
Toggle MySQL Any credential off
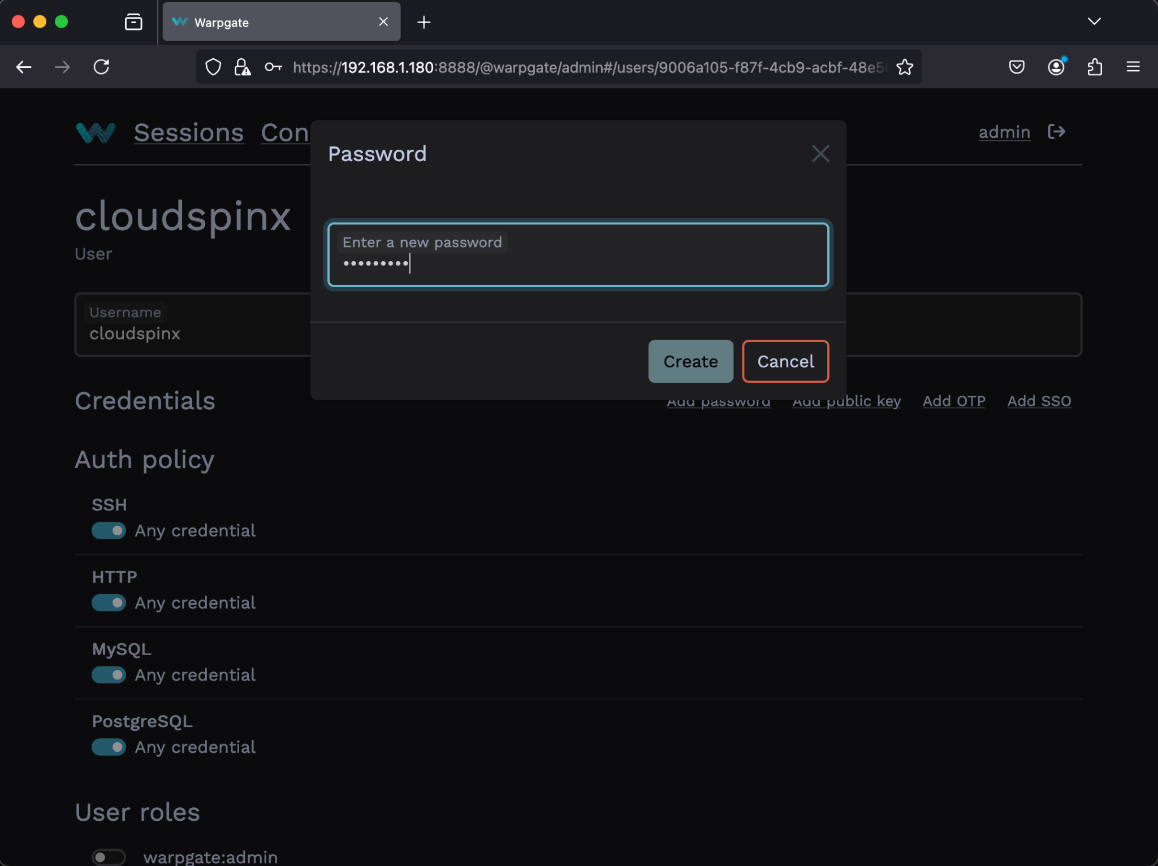click(x=109, y=674)
